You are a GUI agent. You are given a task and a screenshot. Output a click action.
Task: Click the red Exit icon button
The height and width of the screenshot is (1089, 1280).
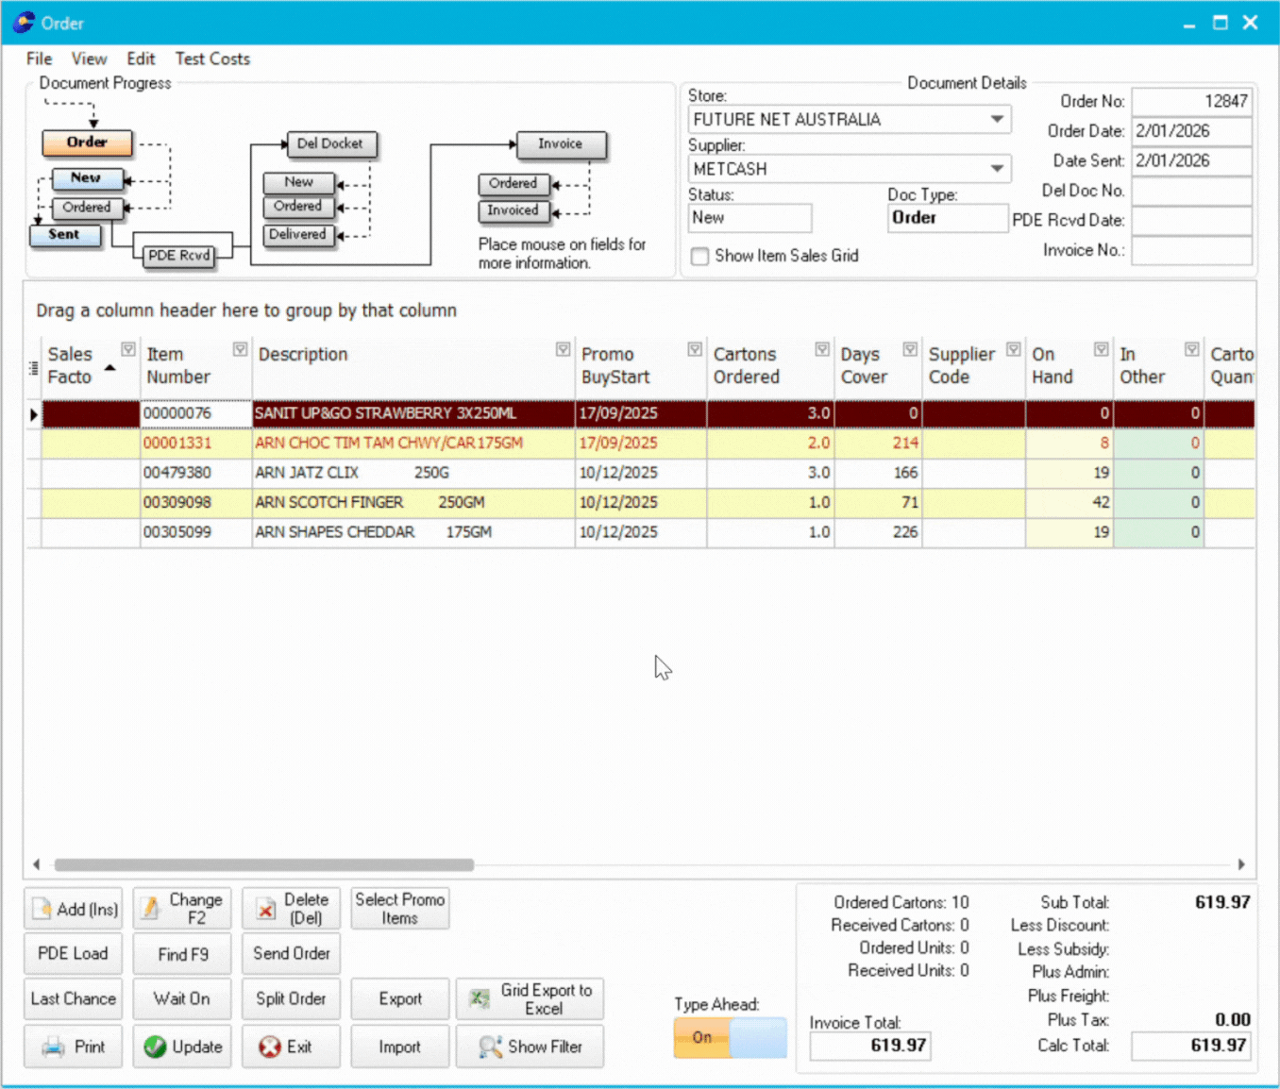(291, 1047)
